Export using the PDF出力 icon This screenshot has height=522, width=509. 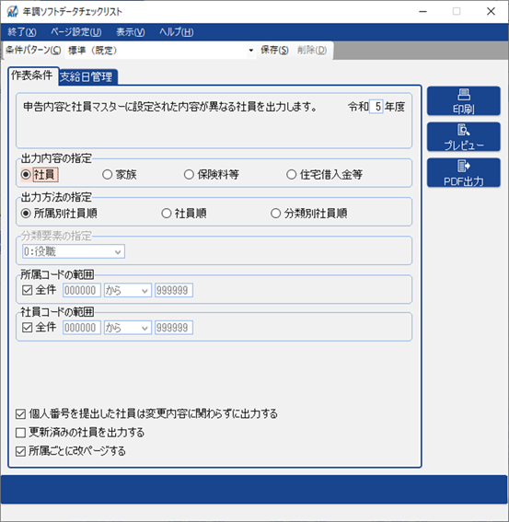[x=463, y=172]
